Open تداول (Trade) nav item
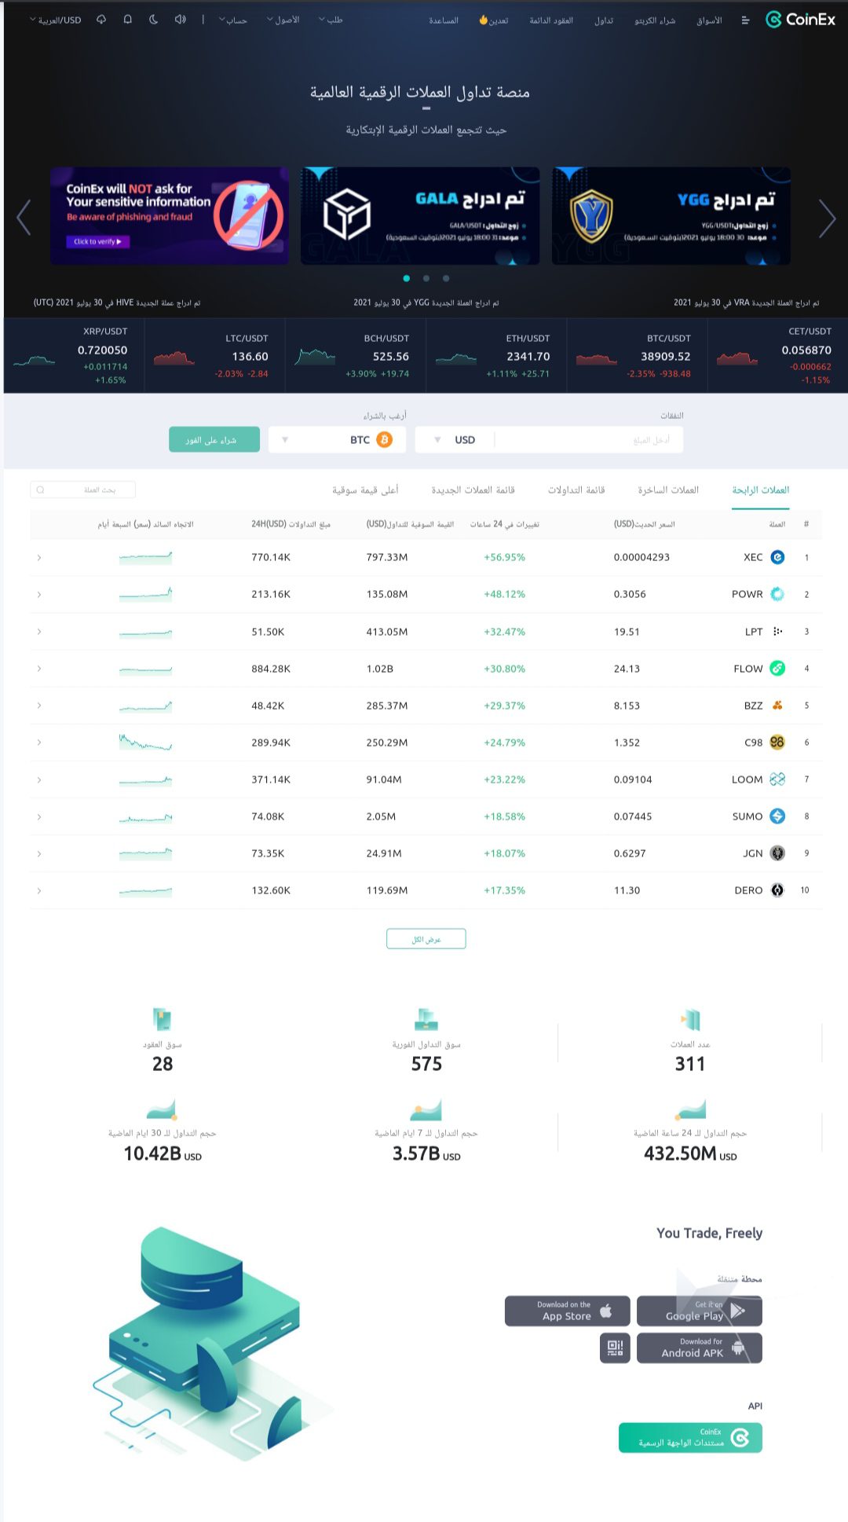The height and width of the screenshot is (1522, 848). 604,20
